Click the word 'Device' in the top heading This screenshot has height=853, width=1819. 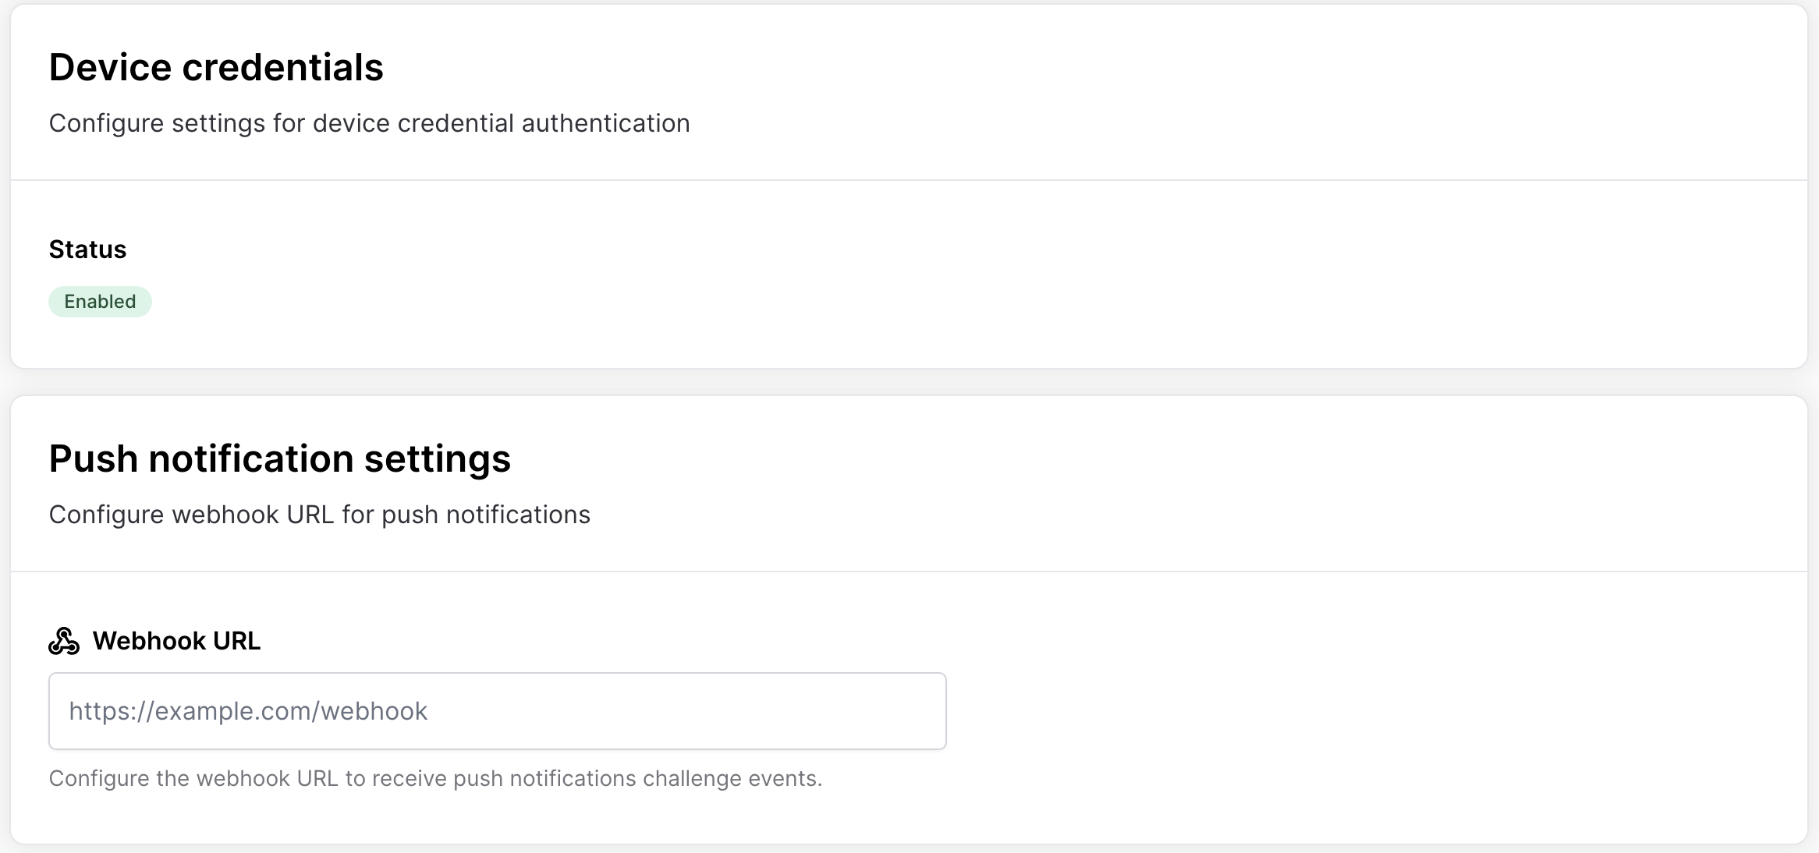110,67
